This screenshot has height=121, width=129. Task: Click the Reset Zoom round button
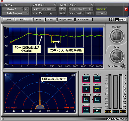[123, 66]
